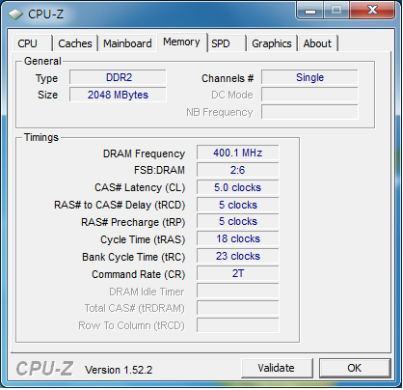Click the Version 1.52.2 text
This screenshot has width=403, height=390.
[119, 370]
